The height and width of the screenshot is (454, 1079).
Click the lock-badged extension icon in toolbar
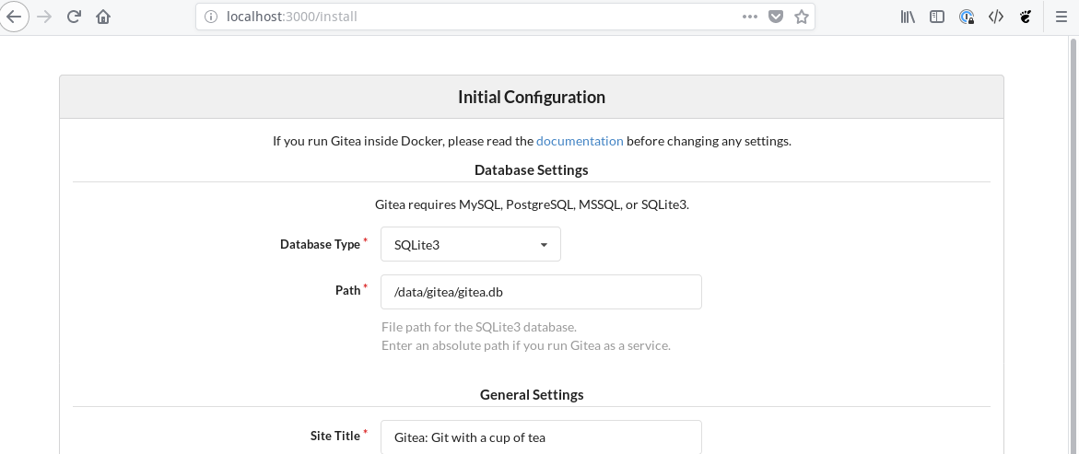pos(967,17)
